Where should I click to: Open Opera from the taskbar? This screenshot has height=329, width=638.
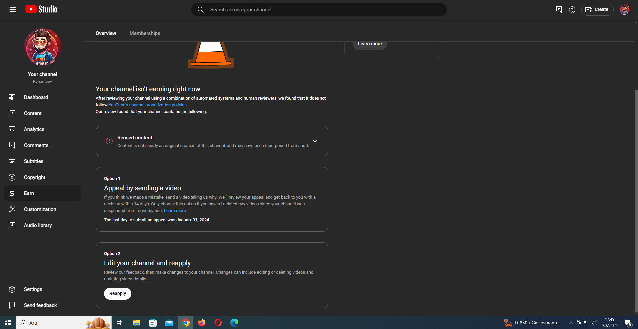tap(218, 323)
